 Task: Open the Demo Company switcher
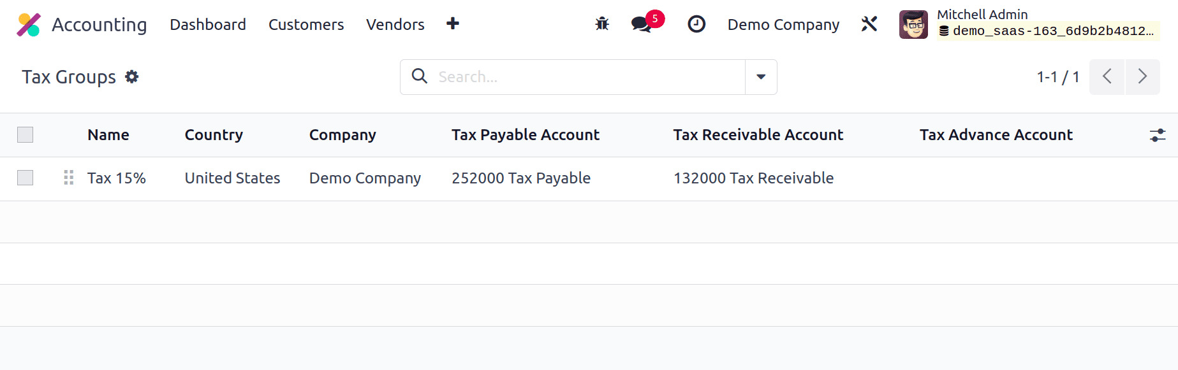783,25
